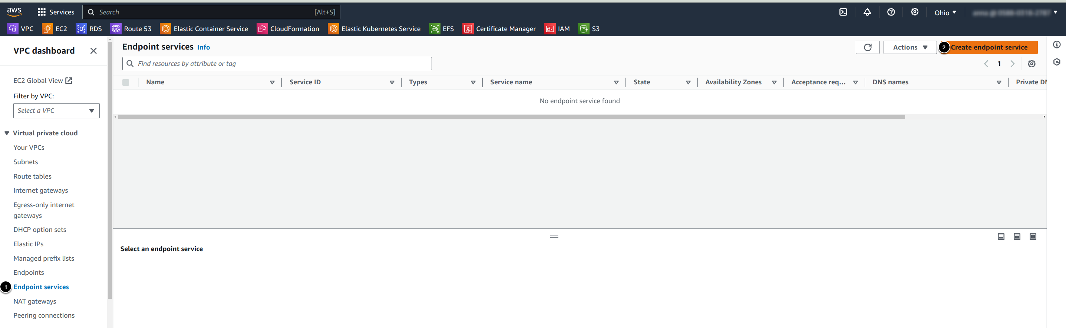This screenshot has height=328, width=1066.
Task: Open the help question mark menu
Action: (x=891, y=12)
